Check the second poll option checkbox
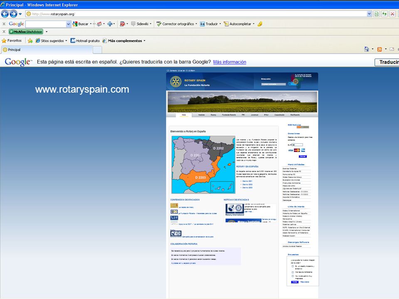399x299 pixels. click(293, 272)
